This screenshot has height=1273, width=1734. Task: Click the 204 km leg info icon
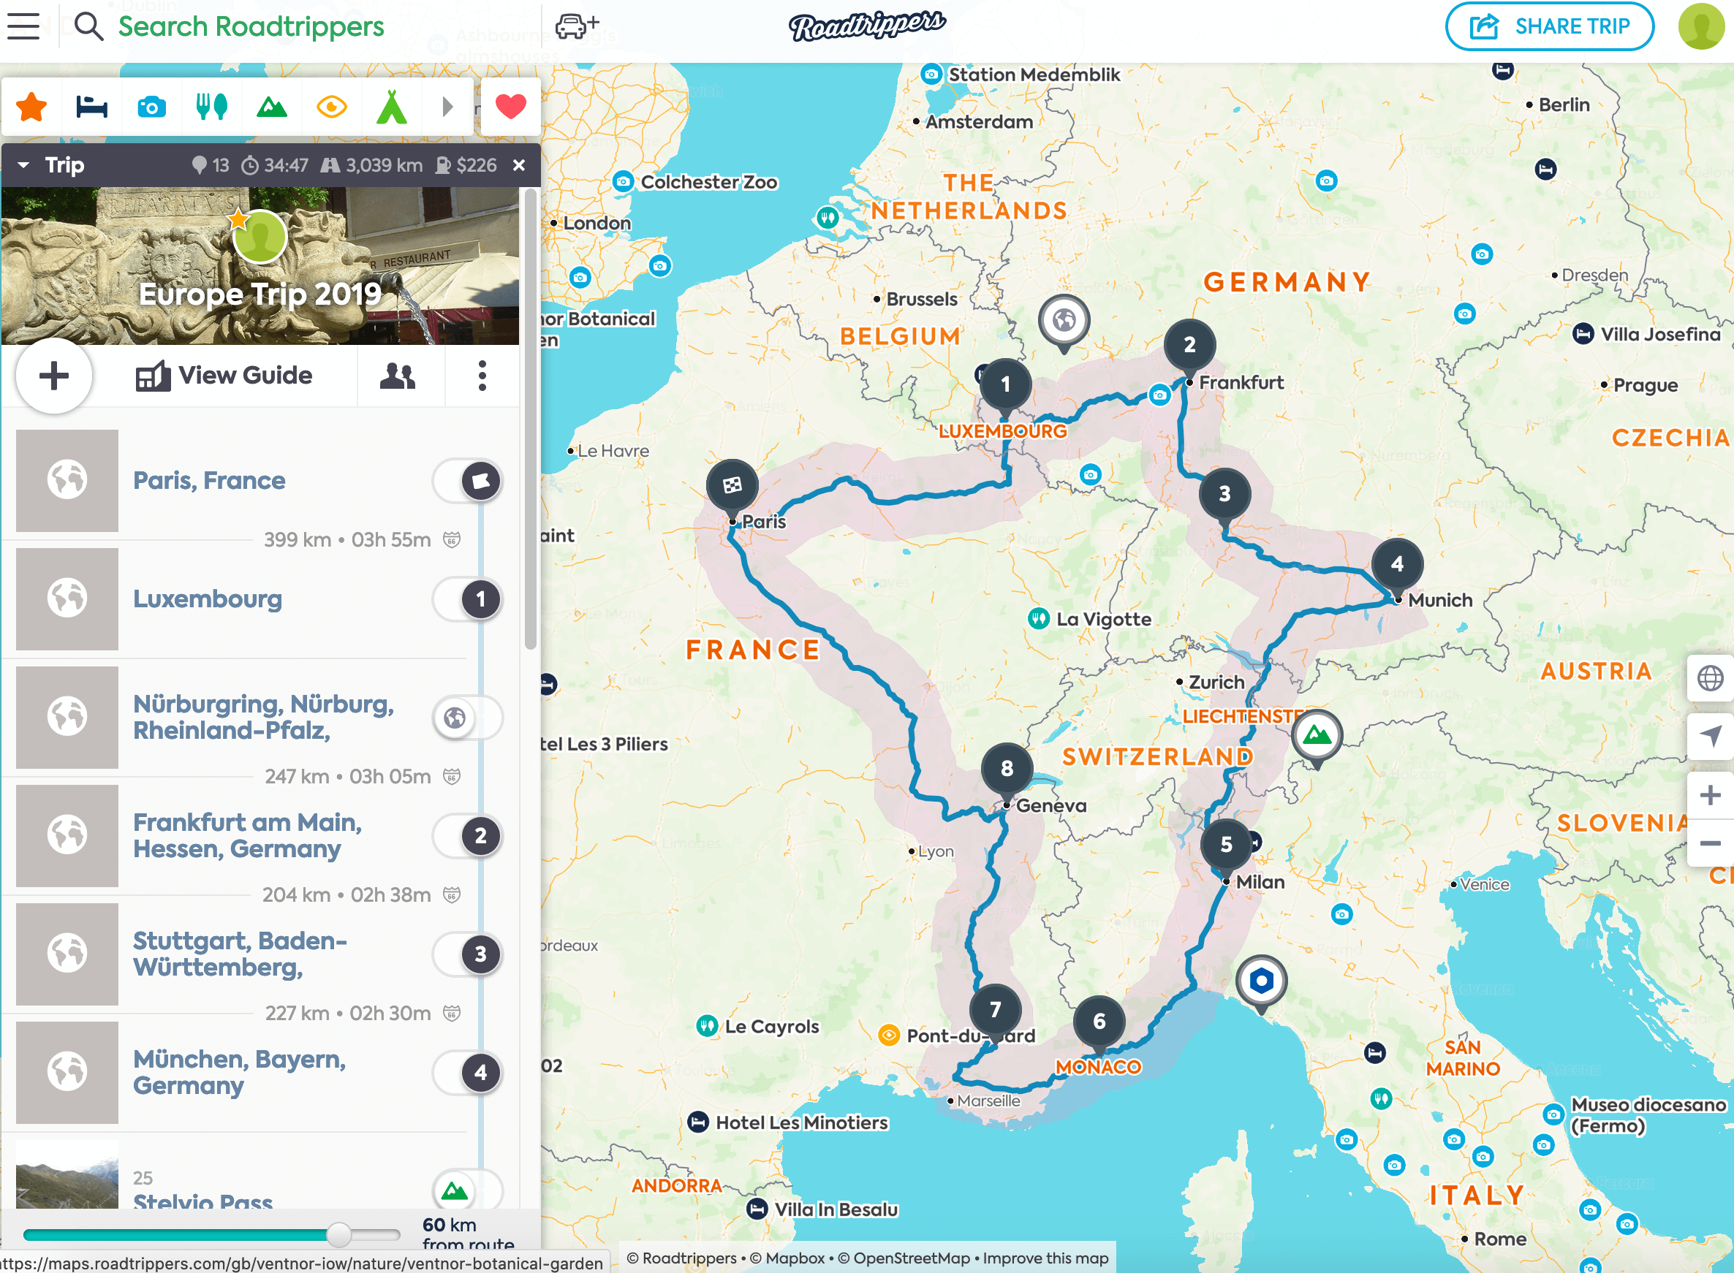(452, 894)
